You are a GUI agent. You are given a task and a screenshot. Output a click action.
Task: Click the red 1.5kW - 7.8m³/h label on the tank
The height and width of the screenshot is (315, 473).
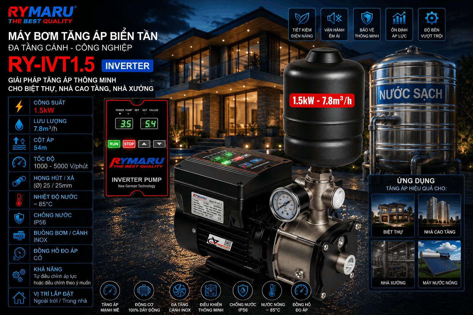(x=322, y=101)
